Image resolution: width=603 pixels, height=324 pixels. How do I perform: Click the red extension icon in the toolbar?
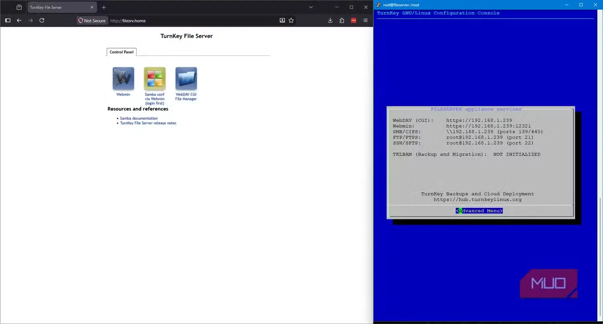point(354,21)
